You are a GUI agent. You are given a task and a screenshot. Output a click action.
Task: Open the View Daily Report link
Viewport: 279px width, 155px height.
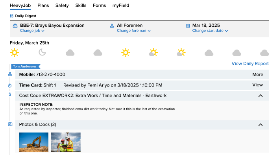(x=250, y=63)
